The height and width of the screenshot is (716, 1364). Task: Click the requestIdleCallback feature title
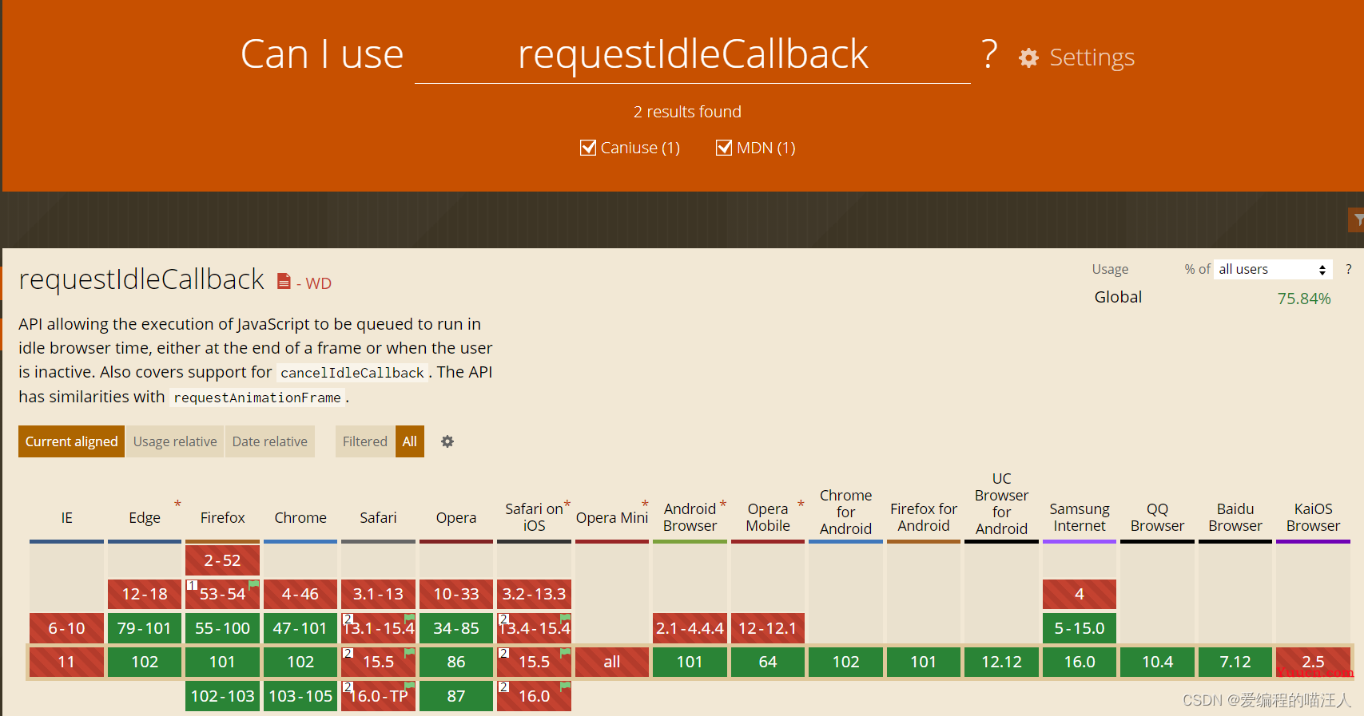point(141,279)
